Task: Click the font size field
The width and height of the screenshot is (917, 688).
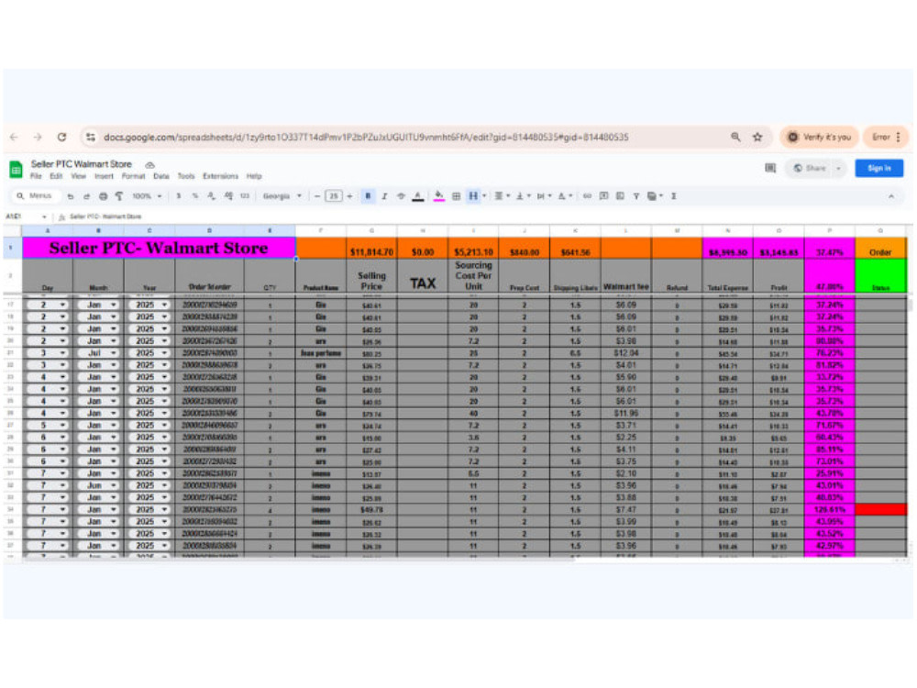Action: (334, 196)
